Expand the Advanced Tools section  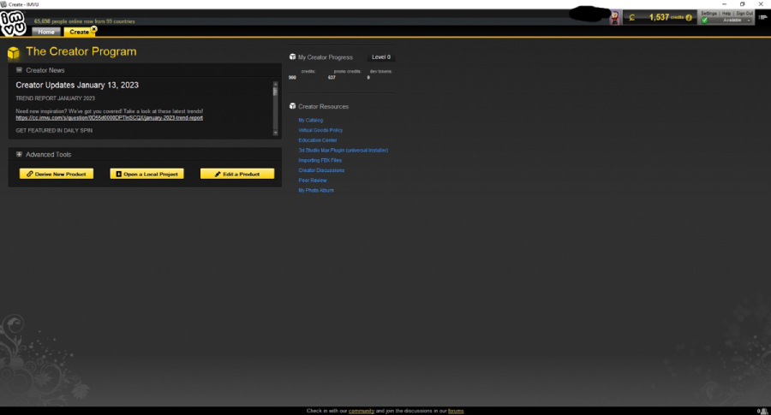(19, 154)
